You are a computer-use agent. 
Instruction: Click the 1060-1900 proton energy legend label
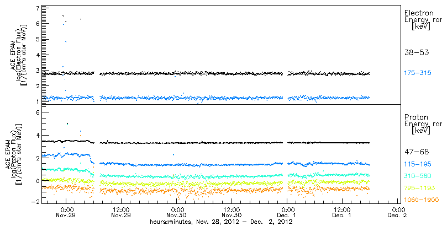422,200
